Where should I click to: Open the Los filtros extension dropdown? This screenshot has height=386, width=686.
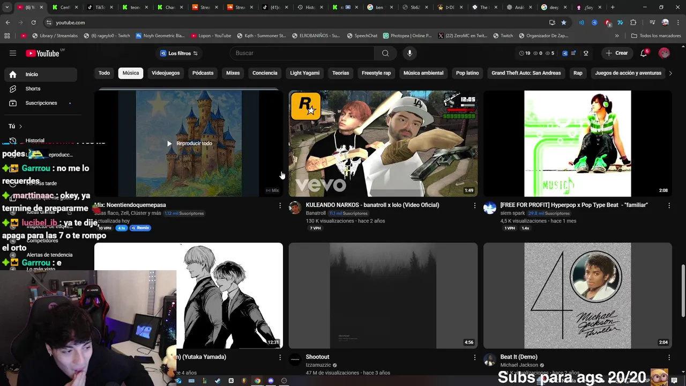pos(179,53)
